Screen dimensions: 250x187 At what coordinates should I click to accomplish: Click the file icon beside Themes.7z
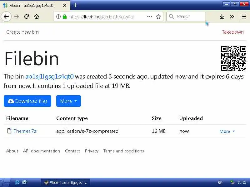pyautogui.click(x=9, y=131)
